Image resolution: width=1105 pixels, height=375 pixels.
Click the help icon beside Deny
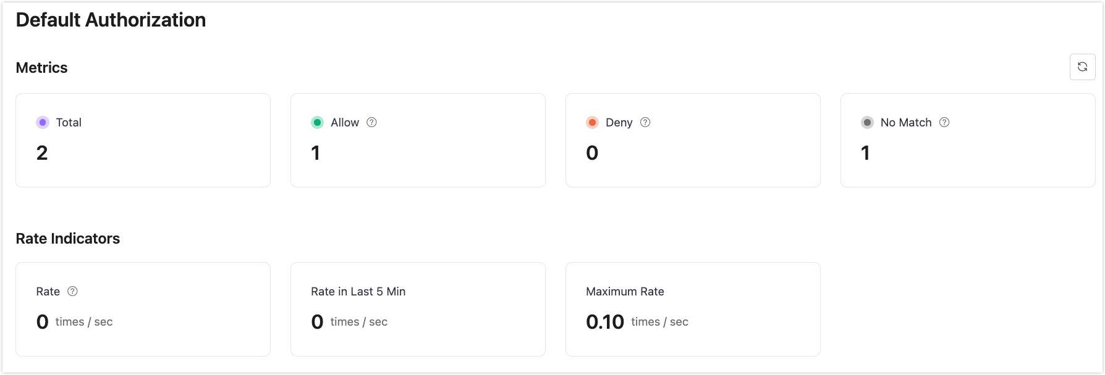click(645, 122)
